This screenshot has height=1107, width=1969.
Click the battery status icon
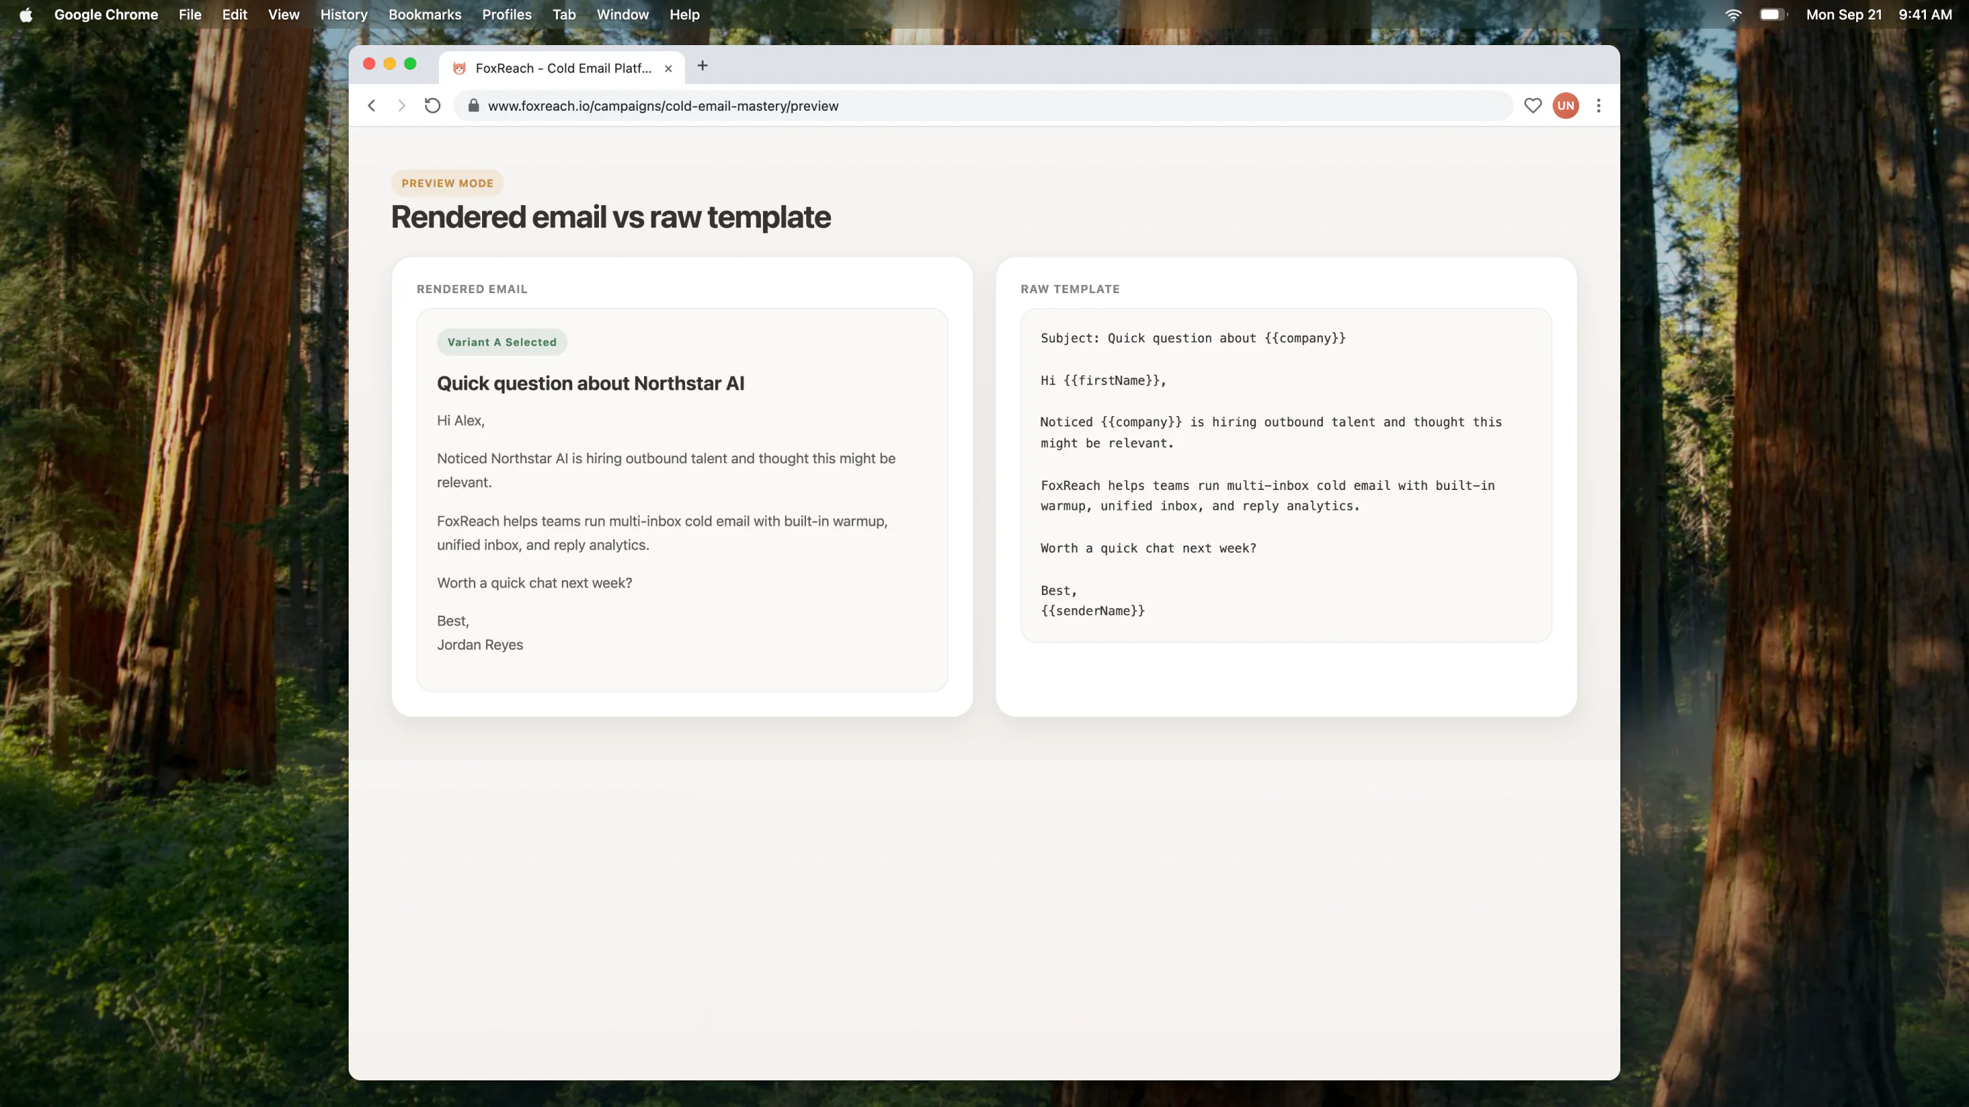point(1773,14)
